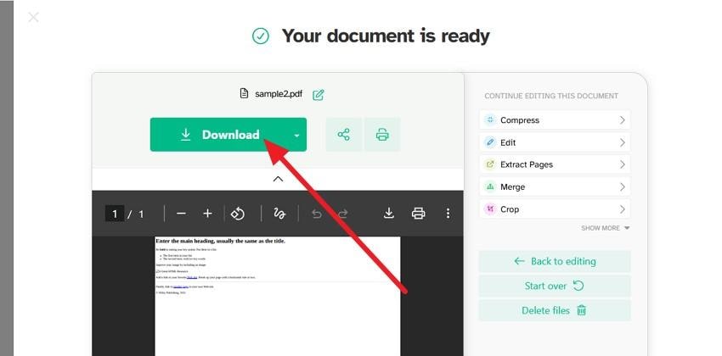Click the print icon next to share
This screenshot has width=722, height=356.
click(382, 135)
